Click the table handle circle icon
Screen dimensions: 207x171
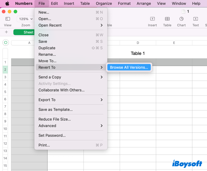tap(5, 43)
